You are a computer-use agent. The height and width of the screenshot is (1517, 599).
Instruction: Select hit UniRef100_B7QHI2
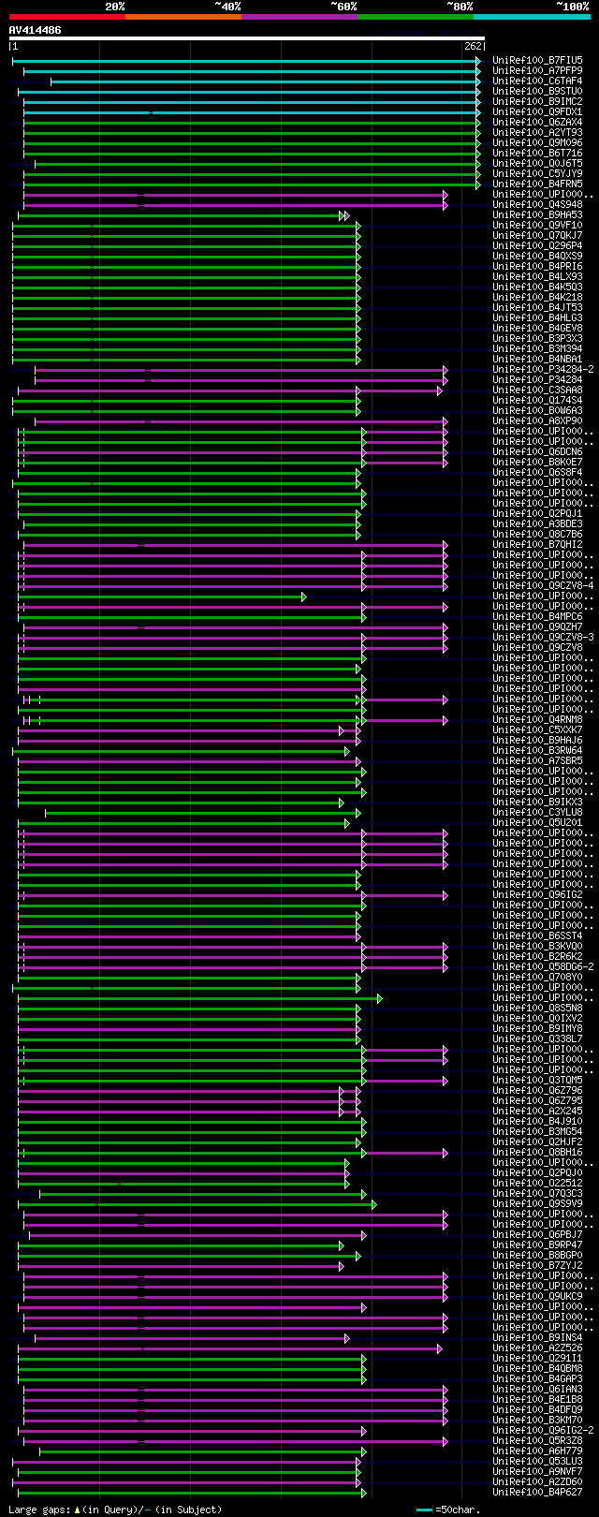click(537, 544)
